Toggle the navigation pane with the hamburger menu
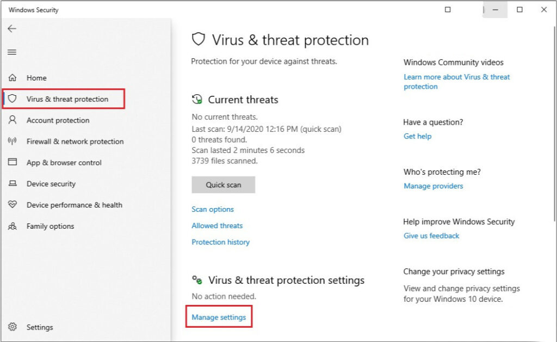This screenshot has height=342, width=557. click(11, 52)
